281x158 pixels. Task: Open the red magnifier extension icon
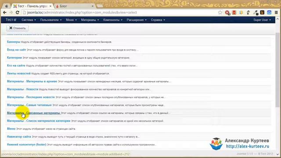227,13
